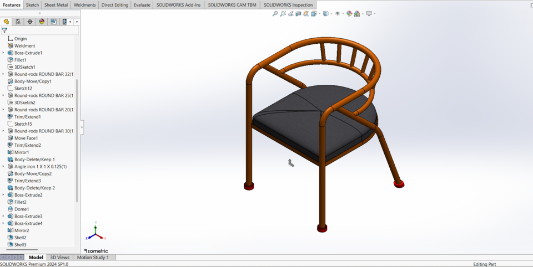This screenshot has height=267, width=533.
Task: Select the Mirror1 feature icon
Action: 10,152
